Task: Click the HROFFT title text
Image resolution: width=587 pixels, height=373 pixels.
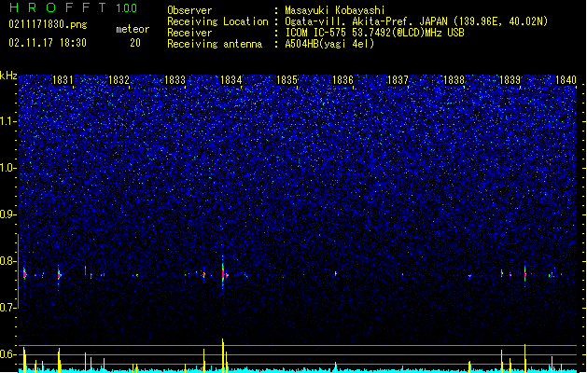Action: (57, 7)
